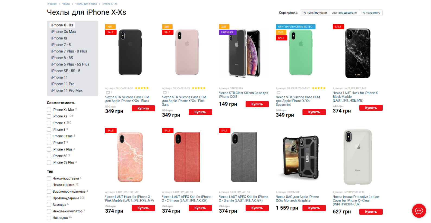The width and height of the screenshot is (431, 223).
Task: Buy the UAG Monarch Graphite case
Action: tap(314, 208)
